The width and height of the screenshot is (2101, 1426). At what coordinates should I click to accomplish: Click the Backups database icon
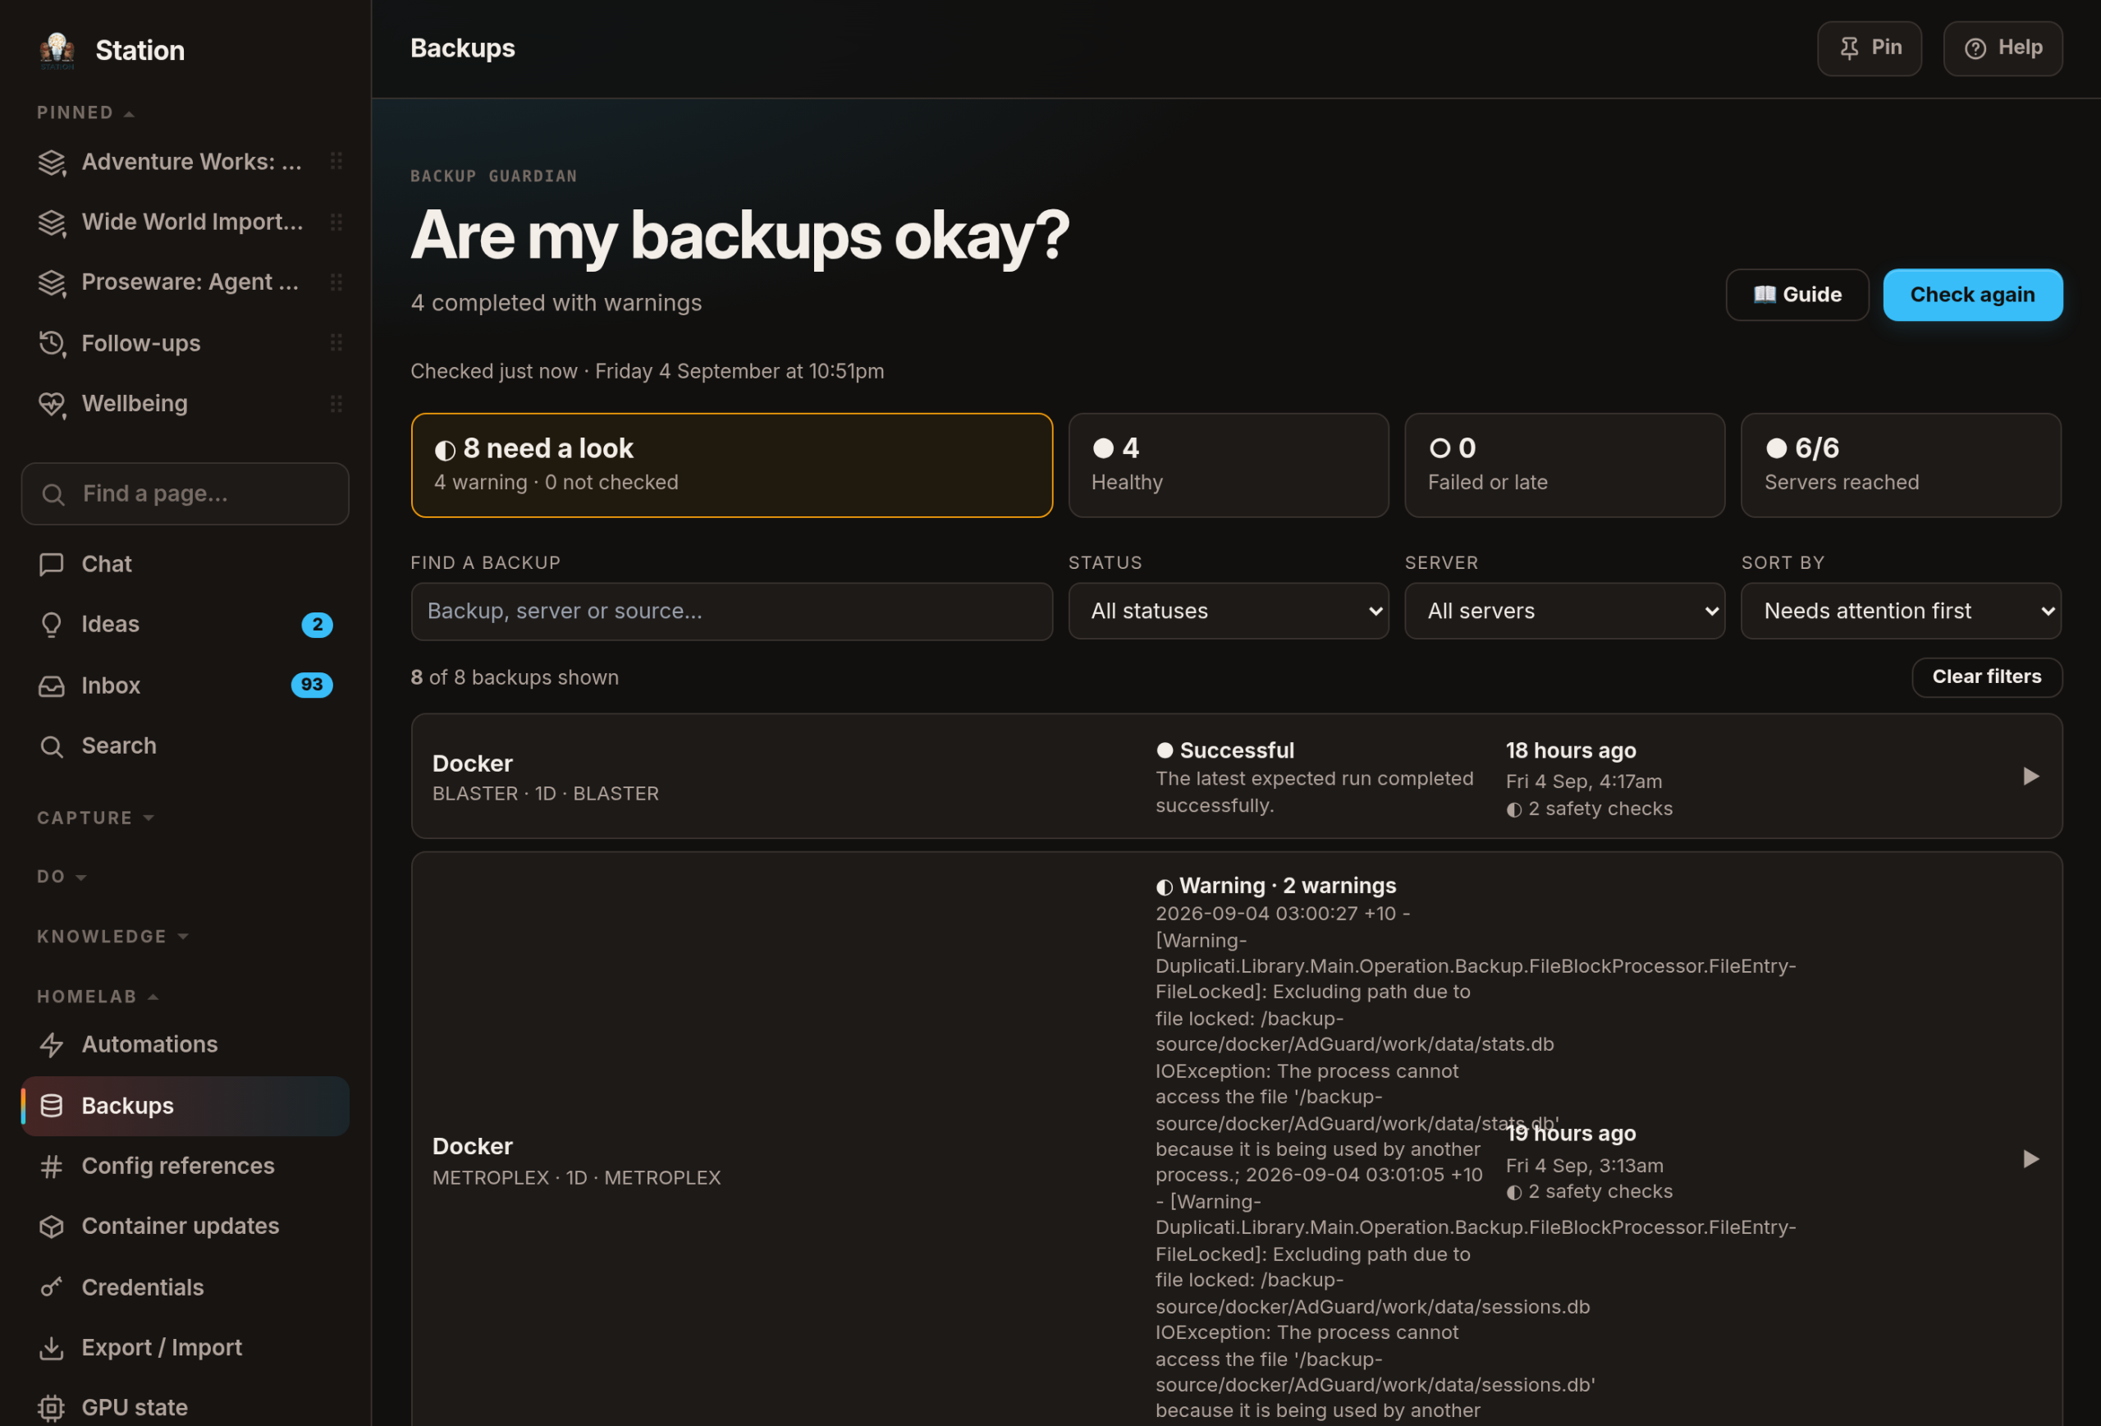(x=52, y=1106)
